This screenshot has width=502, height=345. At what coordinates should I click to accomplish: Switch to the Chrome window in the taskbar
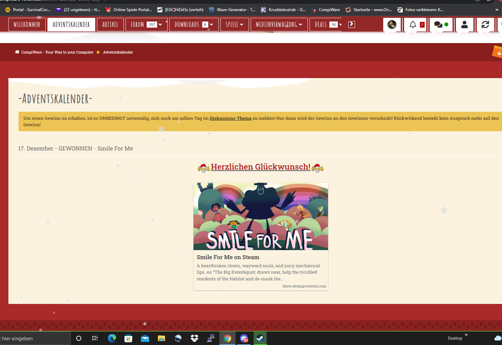pyautogui.click(x=227, y=338)
